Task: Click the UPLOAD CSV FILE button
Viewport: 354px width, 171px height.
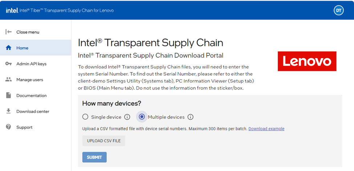Action: 103,141
